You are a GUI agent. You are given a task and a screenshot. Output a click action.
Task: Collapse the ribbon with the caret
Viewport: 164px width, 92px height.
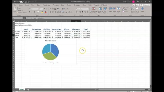[x=150, y=15]
